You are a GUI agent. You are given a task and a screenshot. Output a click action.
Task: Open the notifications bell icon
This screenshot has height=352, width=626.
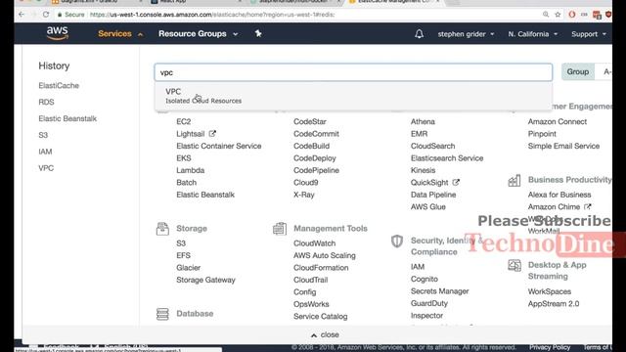[419, 34]
